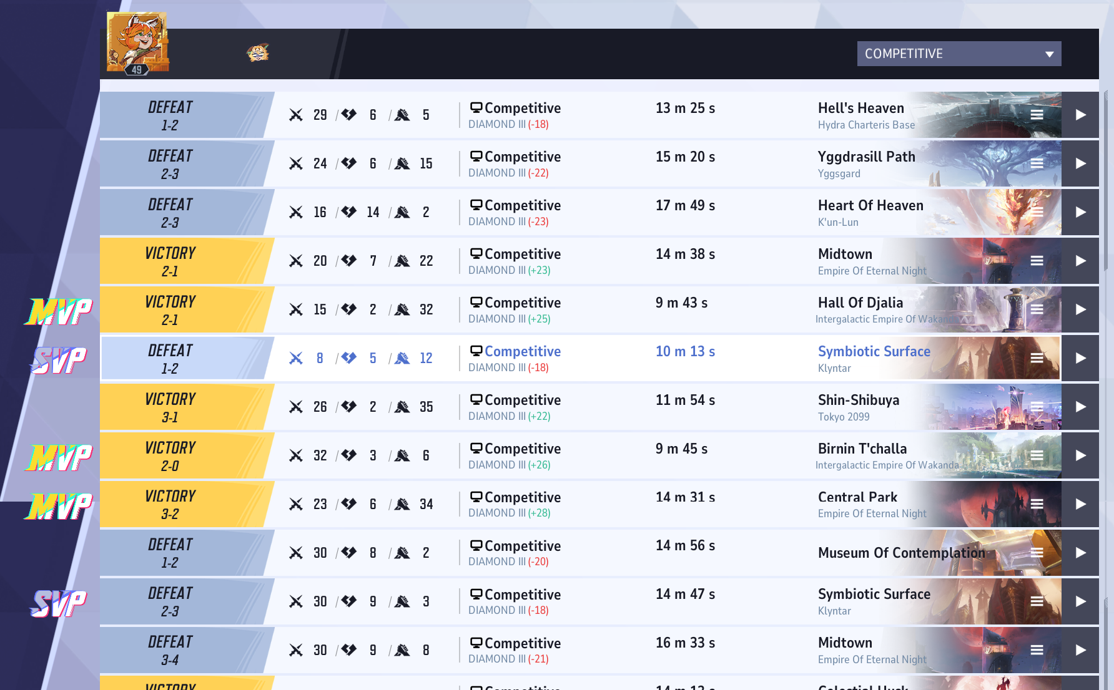Open details menu icon for 14 m 38 s Midtown match
This screenshot has height=690, width=1114.
click(1037, 261)
